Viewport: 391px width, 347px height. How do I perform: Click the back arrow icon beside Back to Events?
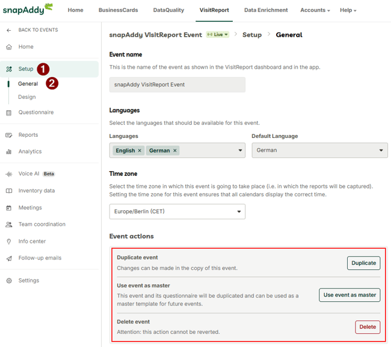click(9, 30)
